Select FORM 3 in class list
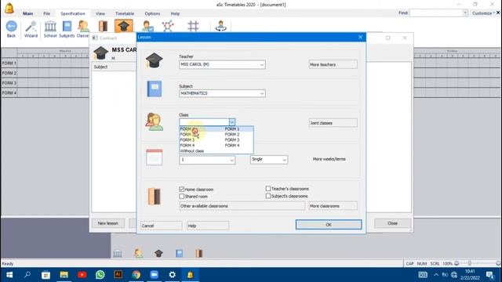This screenshot has height=282, width=502. pyautogui.click(x=216, y=140)
